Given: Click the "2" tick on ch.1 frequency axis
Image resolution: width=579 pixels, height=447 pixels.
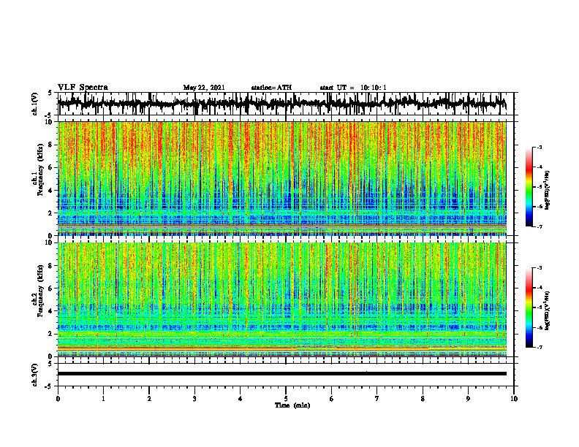Looking at the screenshot, I should coord(51,213).
